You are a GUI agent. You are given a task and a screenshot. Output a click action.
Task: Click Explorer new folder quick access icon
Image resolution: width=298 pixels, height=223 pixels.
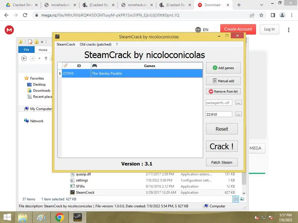pos(36,42)
